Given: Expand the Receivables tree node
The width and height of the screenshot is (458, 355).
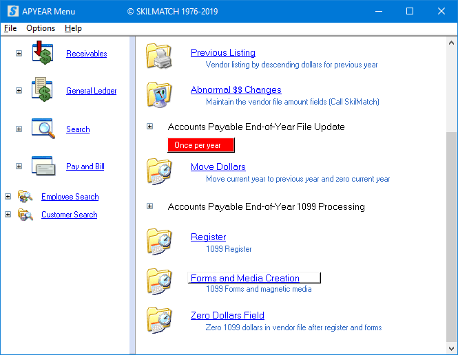Looking at the screenshot, I should tap(19, 54).
